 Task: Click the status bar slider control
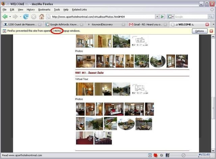(x=183, y=155)
